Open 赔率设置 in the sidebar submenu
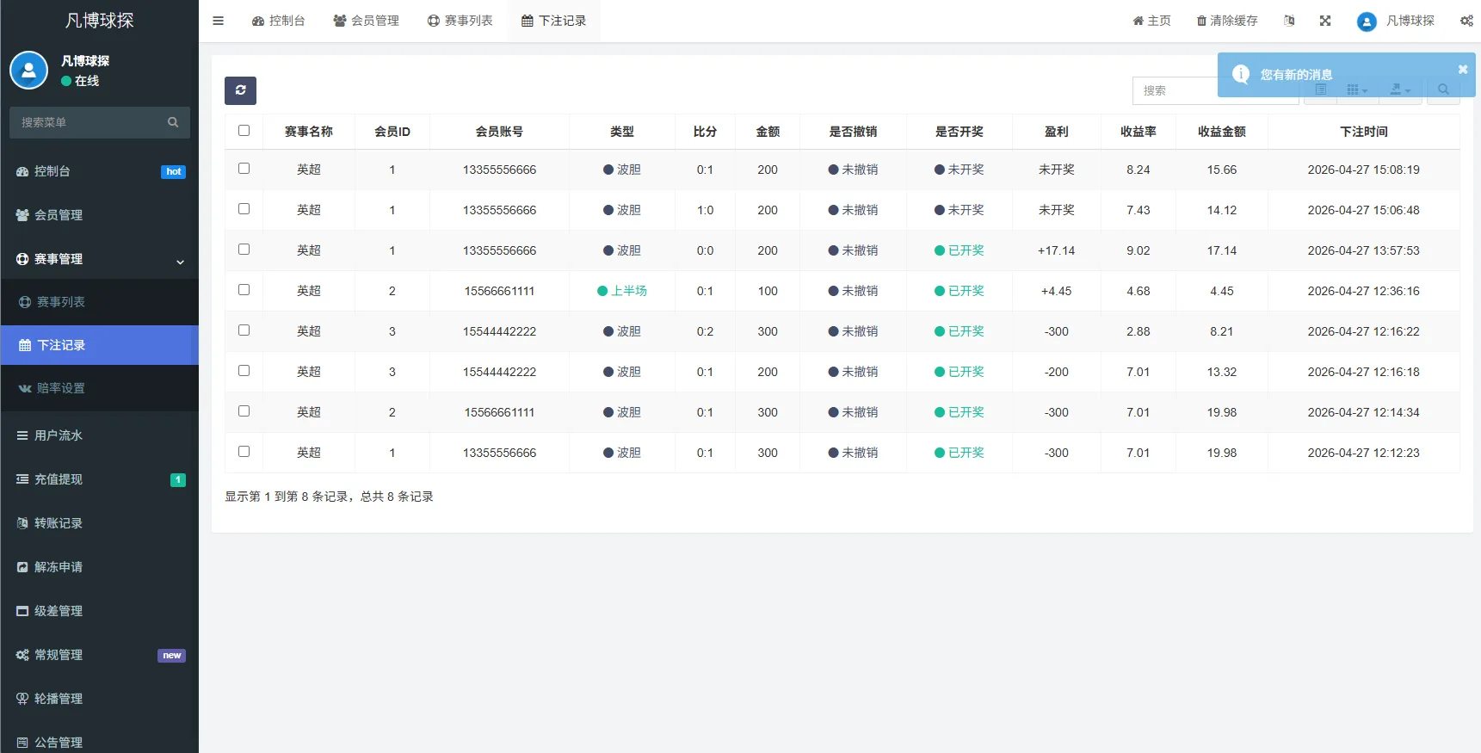Screen dimensions: 1481x753 [100, 388]
